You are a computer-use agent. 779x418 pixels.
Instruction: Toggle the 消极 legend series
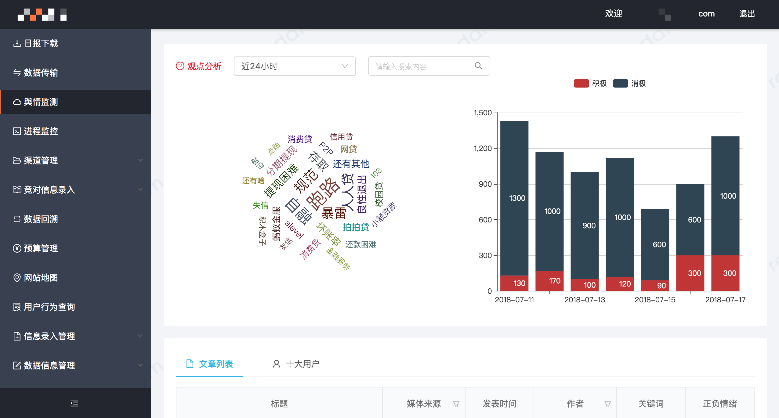(629, 84)
